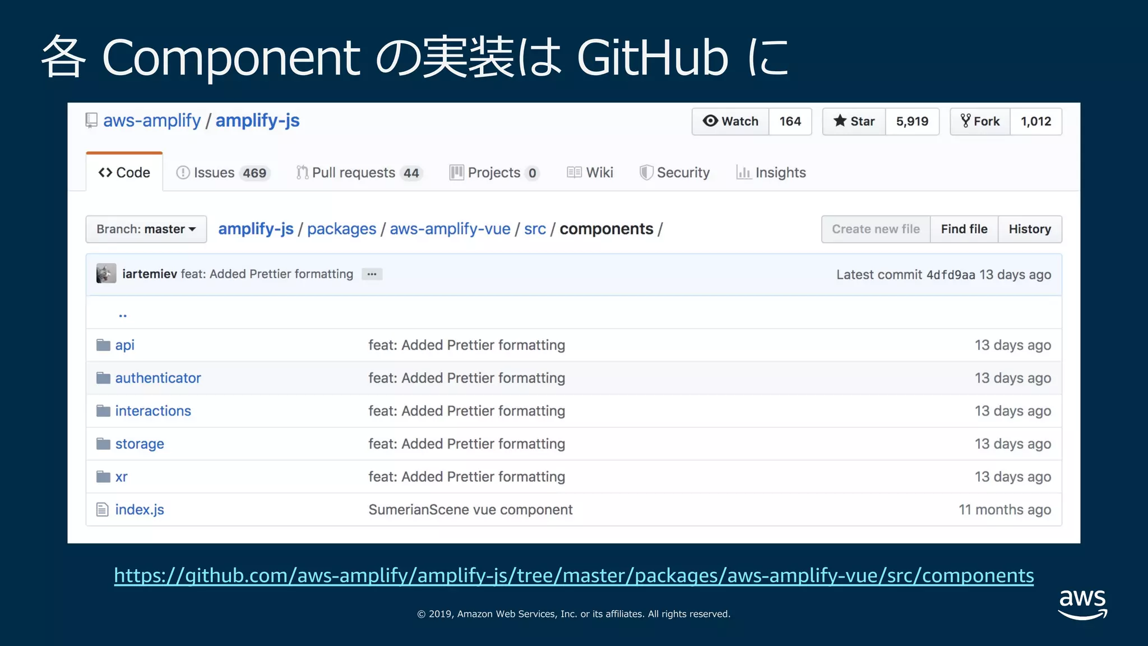
Task: Go to src in the breadcrumb
Action: (x=535, y=229)
